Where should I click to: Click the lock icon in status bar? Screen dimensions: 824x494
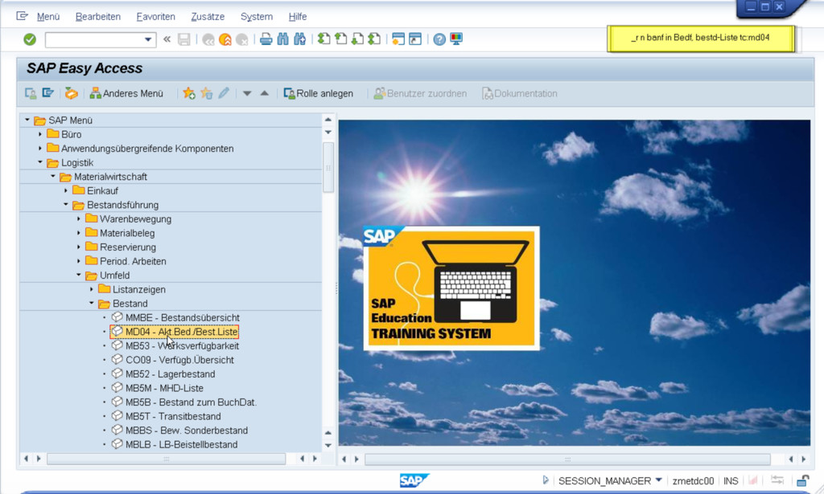coord(802,480)
